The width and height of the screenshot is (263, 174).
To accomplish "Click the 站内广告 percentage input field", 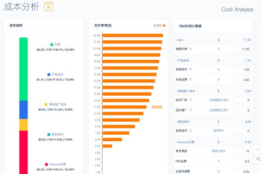I will tap(242, 100).
